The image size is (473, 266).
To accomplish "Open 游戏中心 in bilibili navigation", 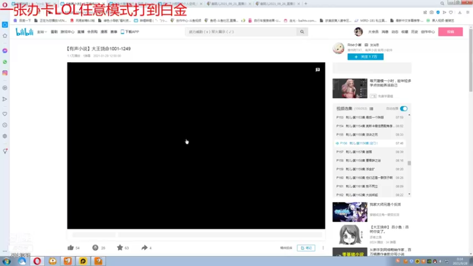I will click(x=67, y=32).
